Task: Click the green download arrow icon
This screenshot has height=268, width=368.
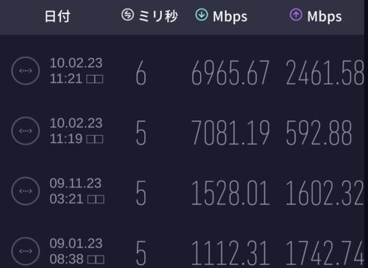Action: tap(202, 15)
